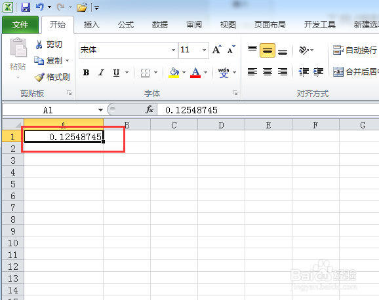379x300 pixels.
Task: Click the fx insert function icon
Action: [x=150, y=109]
